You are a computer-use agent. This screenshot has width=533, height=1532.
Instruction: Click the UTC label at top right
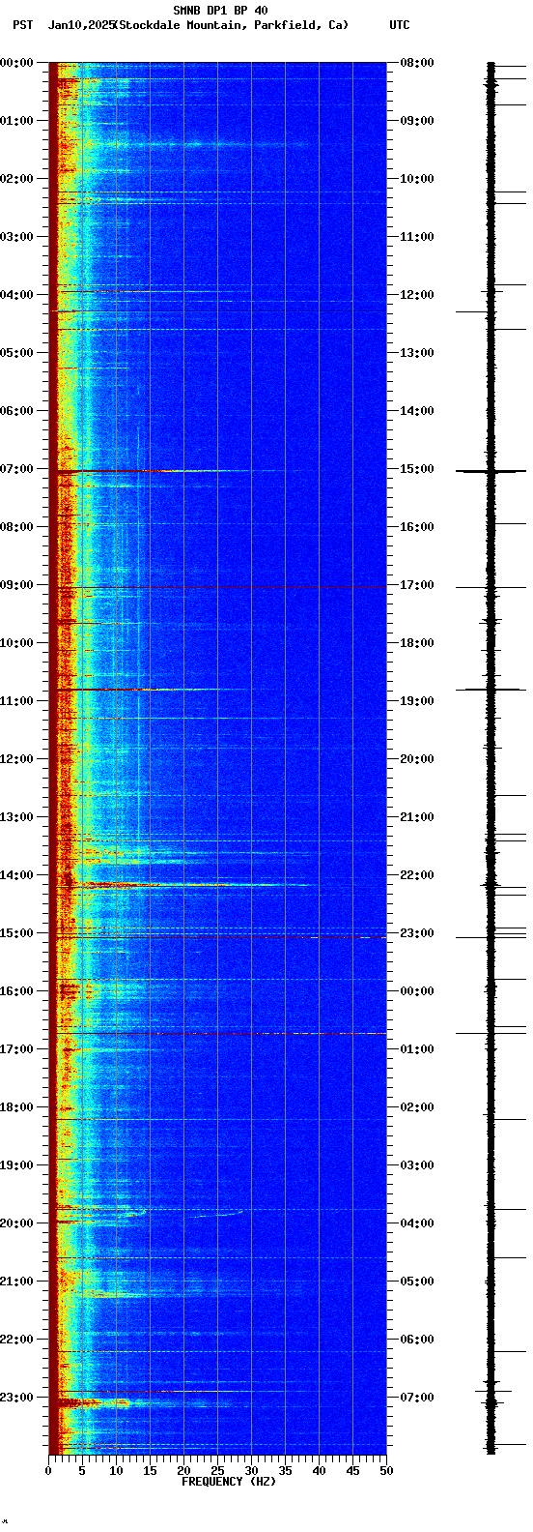pos(400,25)
